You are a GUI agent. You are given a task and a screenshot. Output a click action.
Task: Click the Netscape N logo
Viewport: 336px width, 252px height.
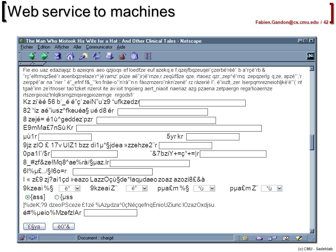coord(310,56)
